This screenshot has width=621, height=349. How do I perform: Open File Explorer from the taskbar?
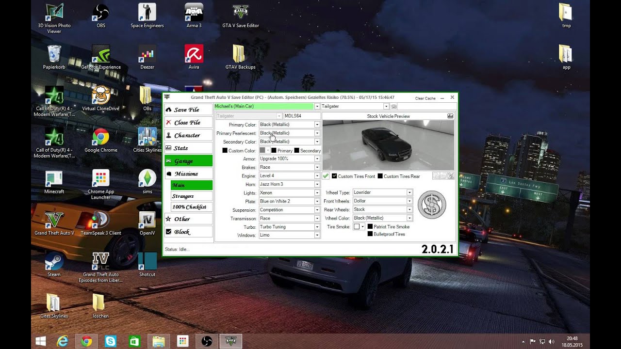tap(158, 341)
